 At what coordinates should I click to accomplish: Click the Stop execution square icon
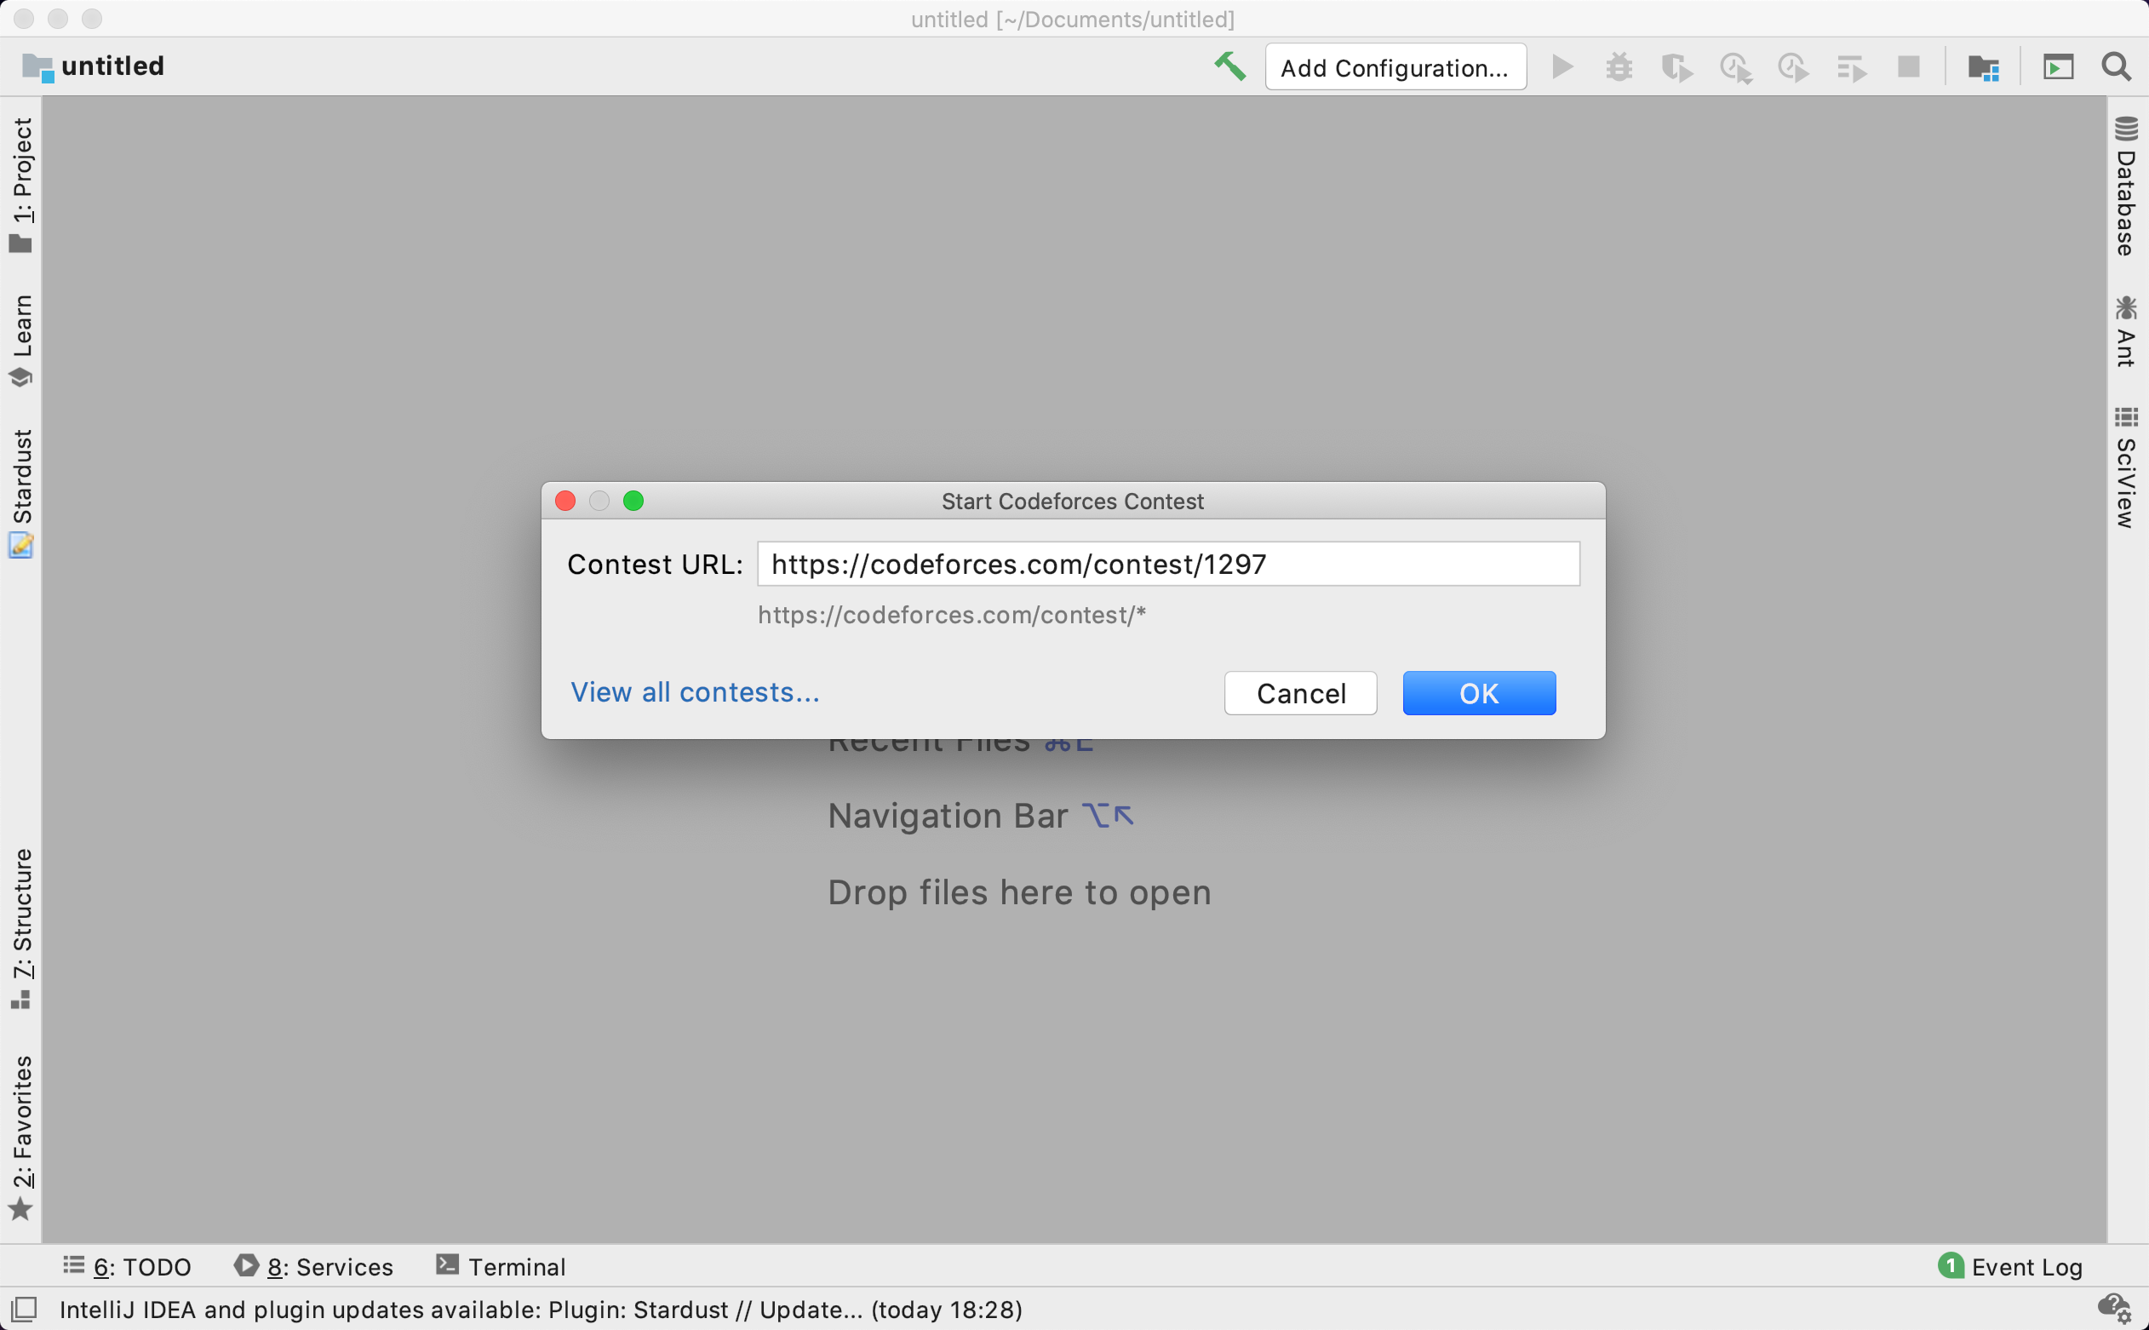pos(1908,66)
